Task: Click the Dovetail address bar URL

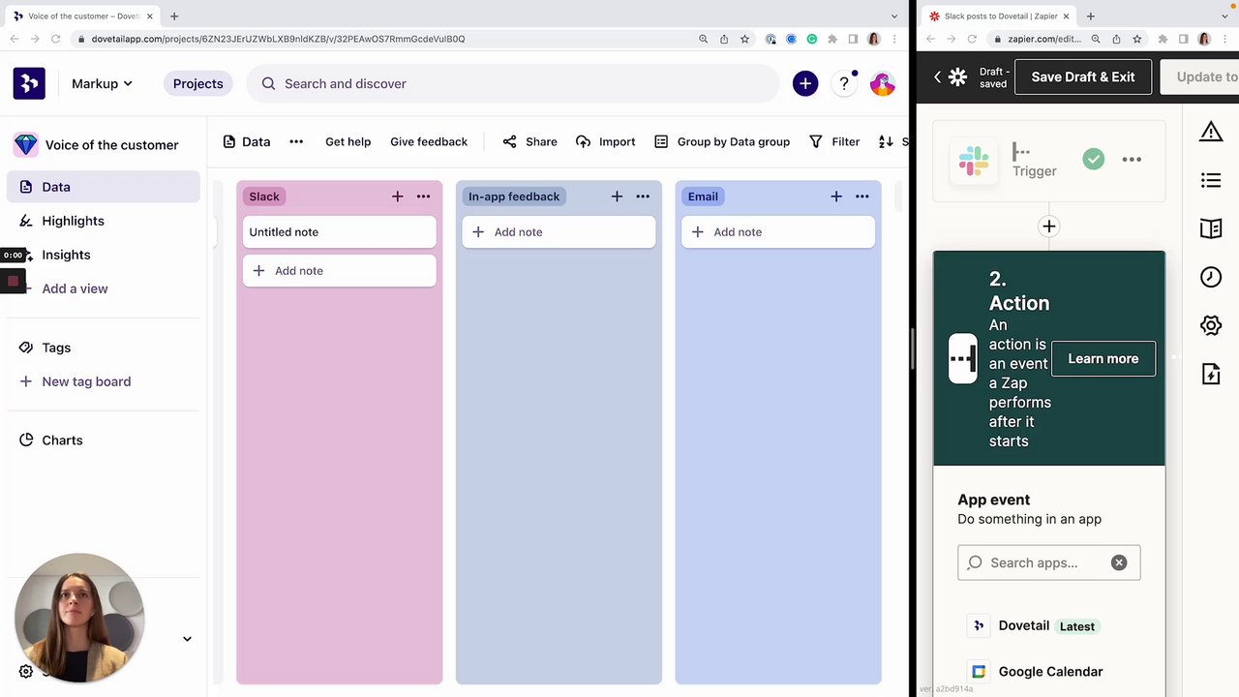Action: [x=278, y=39]
